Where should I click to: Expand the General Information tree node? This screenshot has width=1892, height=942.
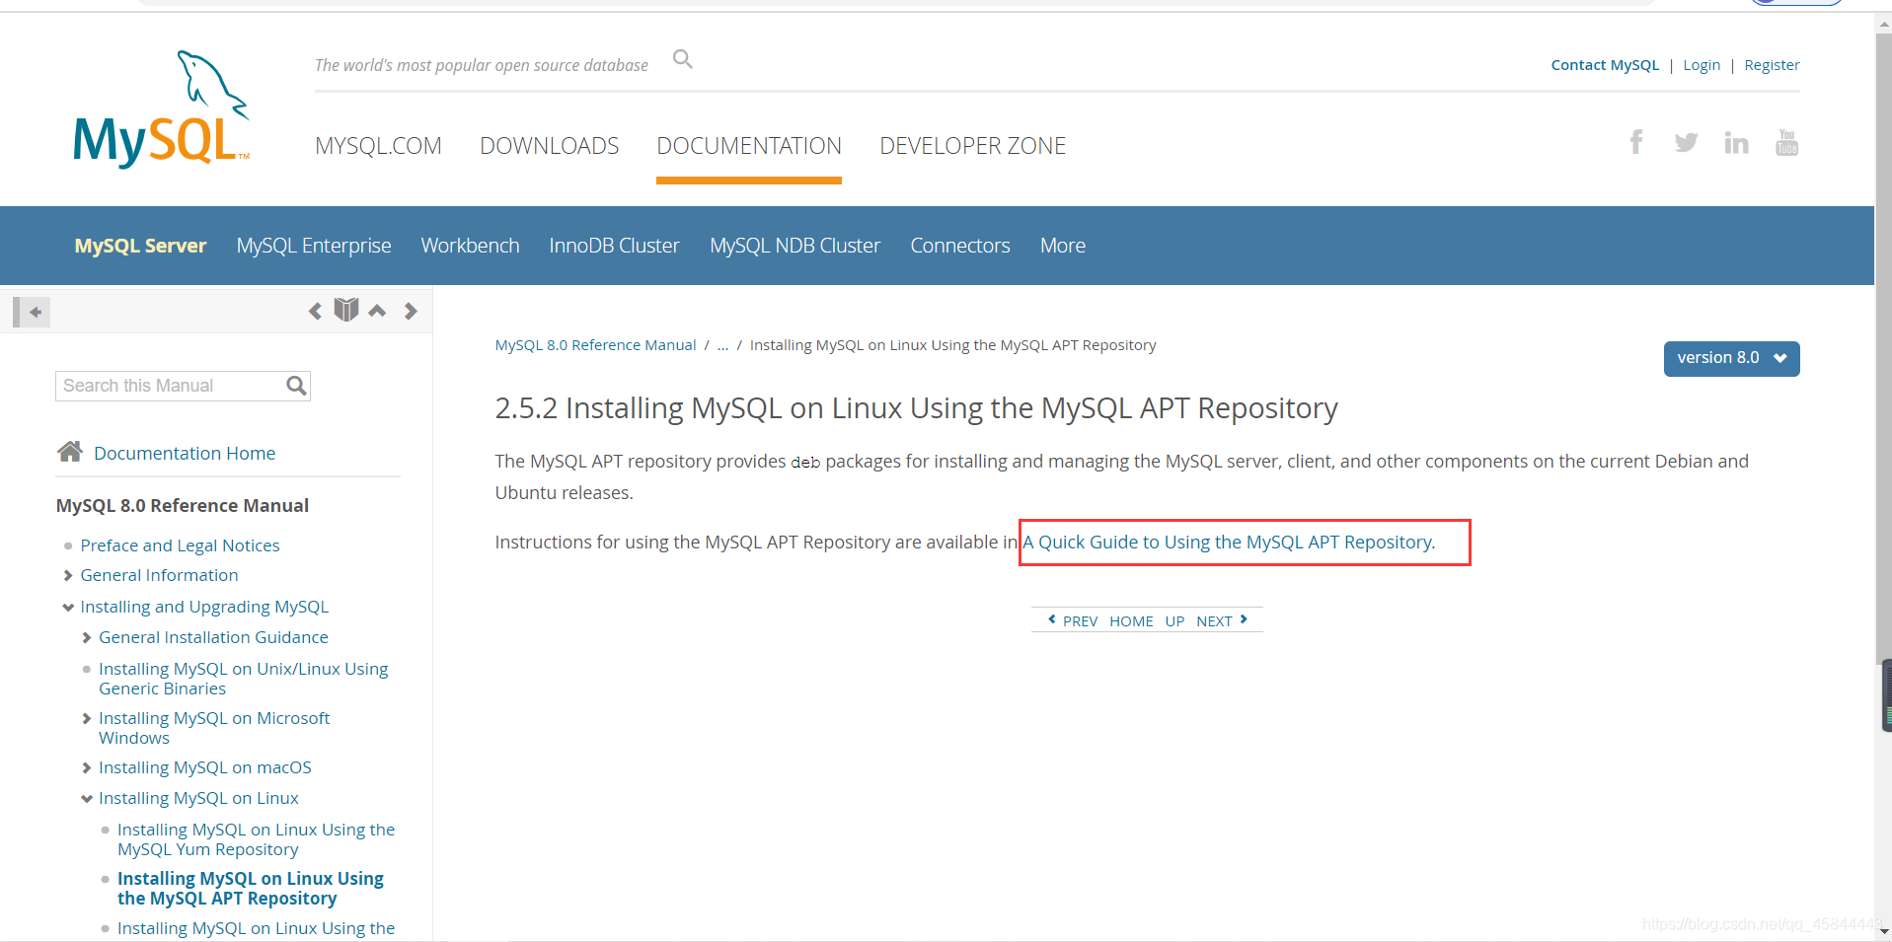point(68,575)
